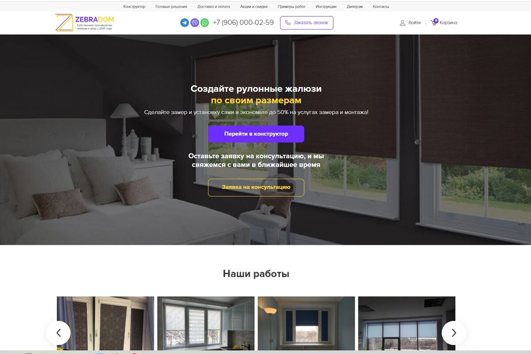The width and height of the screenshot is (531, 354).
Task: Open Примеры работ in top navigation
Action: 292,7
